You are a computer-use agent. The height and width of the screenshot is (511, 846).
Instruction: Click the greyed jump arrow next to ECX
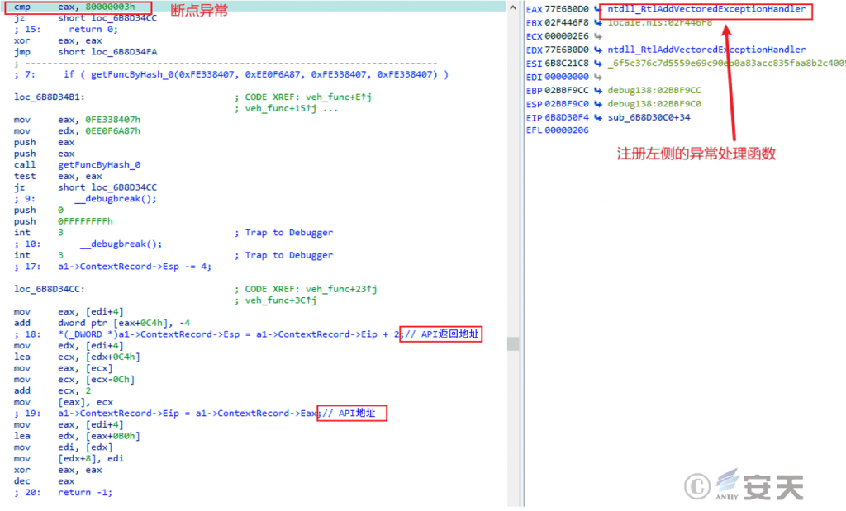tap(597, 36)
